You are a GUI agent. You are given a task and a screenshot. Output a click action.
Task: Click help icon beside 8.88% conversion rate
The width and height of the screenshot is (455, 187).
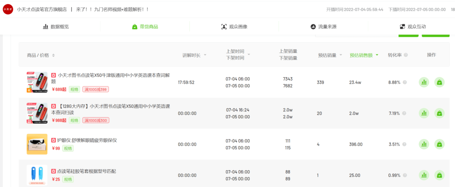click(x=405, y=82)
